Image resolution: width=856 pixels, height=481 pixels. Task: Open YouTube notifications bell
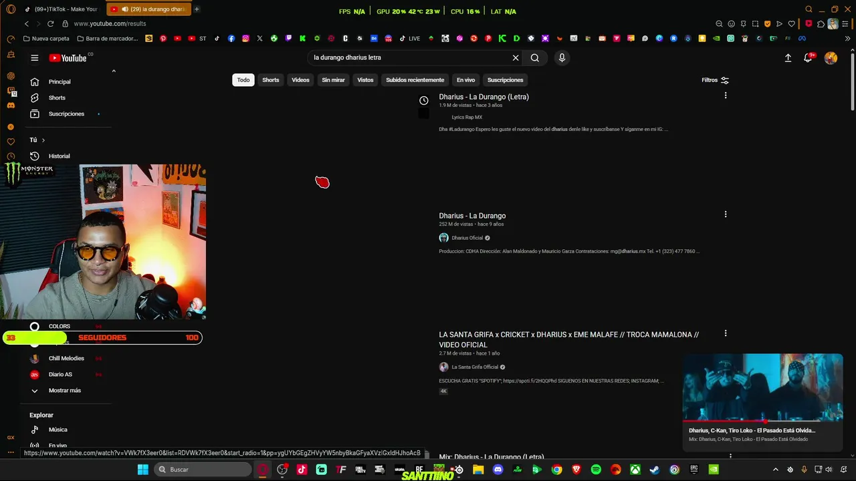coord(809,58)
